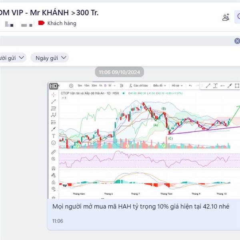Screen dimensions: 240x240
Task: Select the text T tool in chart sidebar
Action: coord(54,136)
